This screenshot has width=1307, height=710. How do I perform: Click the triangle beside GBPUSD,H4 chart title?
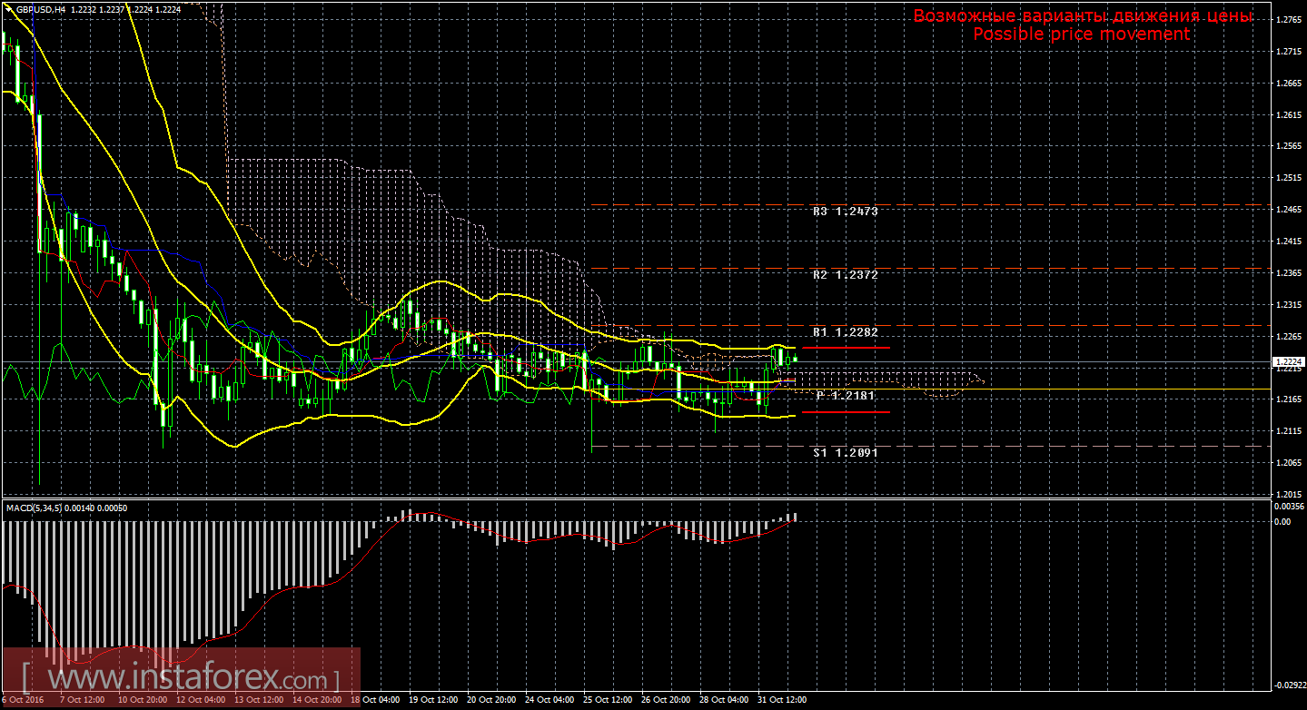(9, 9)
